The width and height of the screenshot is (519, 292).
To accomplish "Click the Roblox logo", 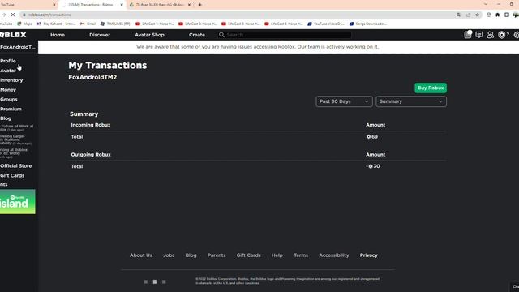I will click(x=13, y=35).
